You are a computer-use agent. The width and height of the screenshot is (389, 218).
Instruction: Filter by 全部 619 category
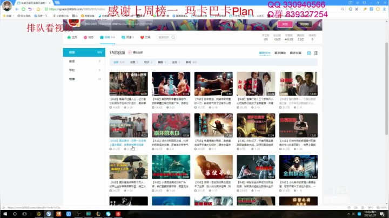(x=118, y=62)
